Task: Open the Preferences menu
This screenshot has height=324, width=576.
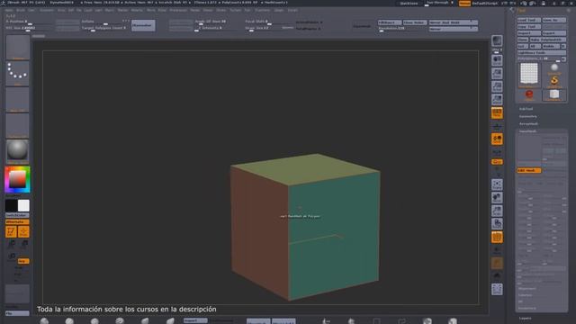Action: [178, 10]
